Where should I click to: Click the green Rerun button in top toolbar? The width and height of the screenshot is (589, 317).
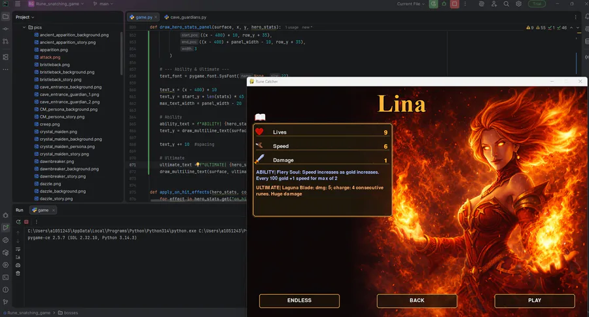(x=433, y=4)
